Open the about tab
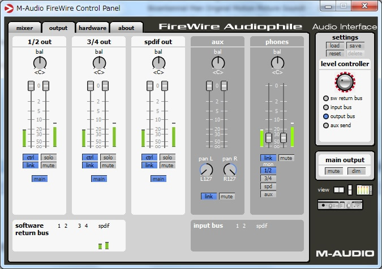The image size is (382, 269). 126,28
